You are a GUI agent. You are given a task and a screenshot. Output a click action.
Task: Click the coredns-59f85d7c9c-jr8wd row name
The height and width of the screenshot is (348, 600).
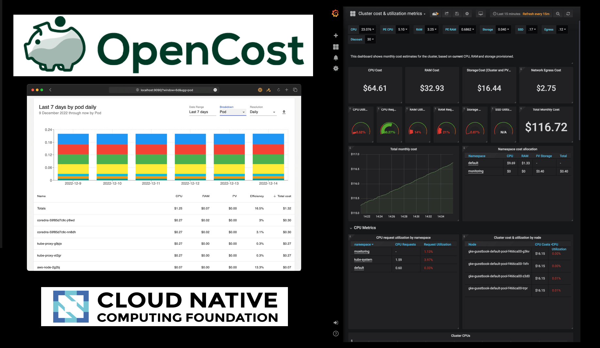pyautogui.click(x=56, y=220)
